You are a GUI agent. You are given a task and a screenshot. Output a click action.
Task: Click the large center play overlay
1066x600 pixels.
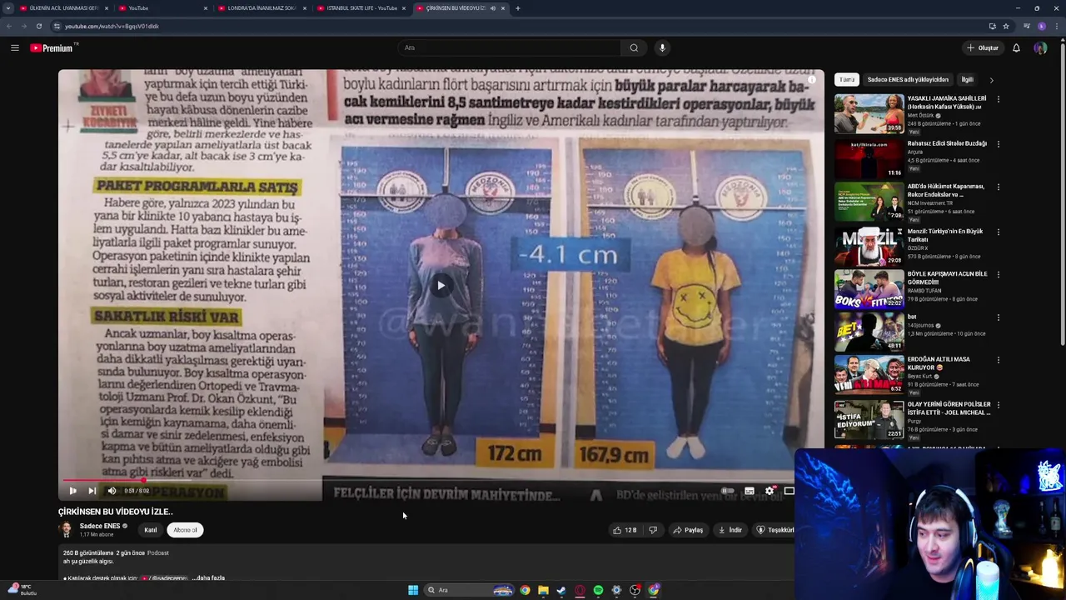[x=441, y=286]
